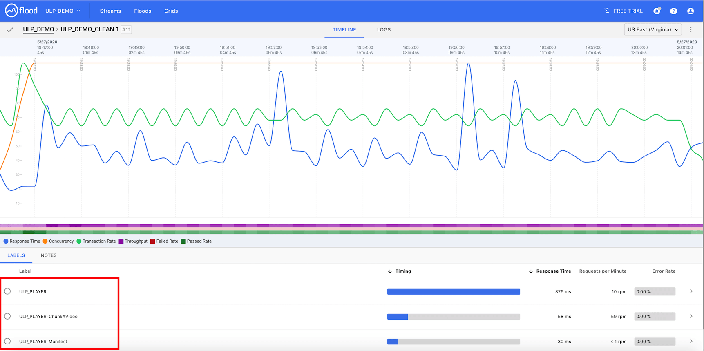This screenshot has height=351, width=704.
Task: Switch to the NOTES tab
Action: click(49, 255)
